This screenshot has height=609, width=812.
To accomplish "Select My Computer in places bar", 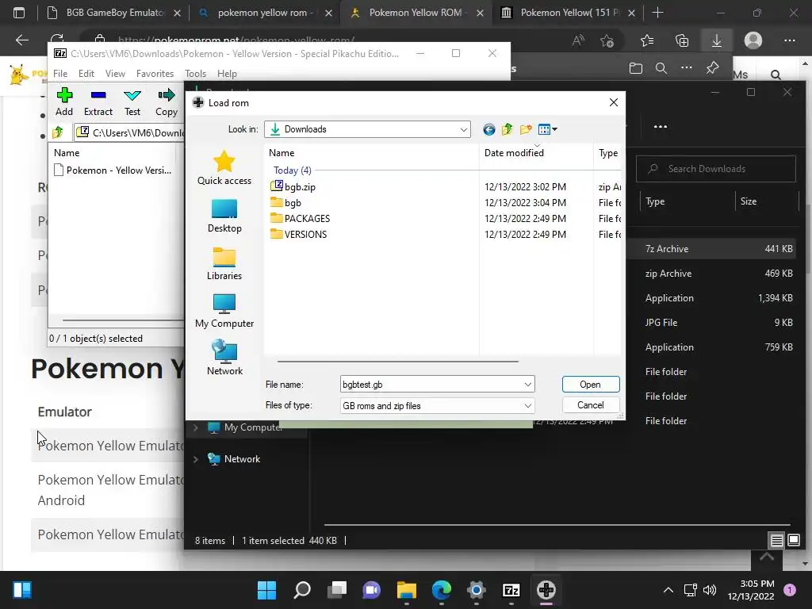I will point(224,311).
